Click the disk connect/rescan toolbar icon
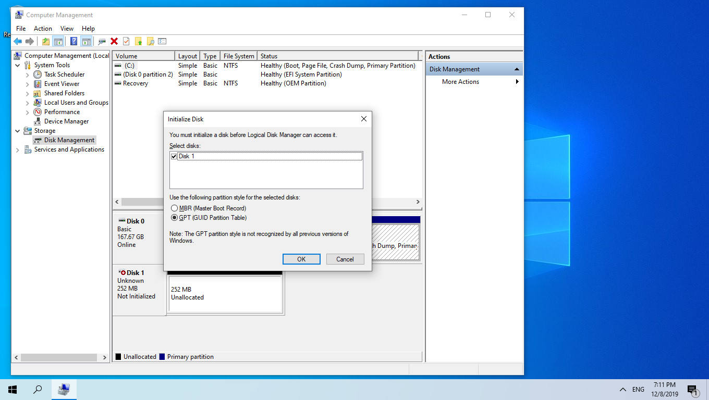709x400 pixels. pos(102,41)
